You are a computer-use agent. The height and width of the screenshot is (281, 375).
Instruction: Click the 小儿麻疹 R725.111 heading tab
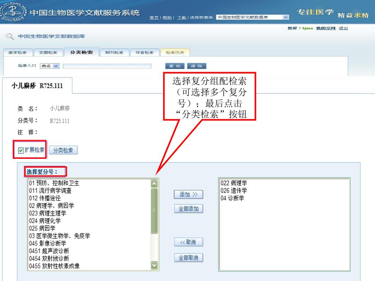pyautogui.click(x=37, y=86)
